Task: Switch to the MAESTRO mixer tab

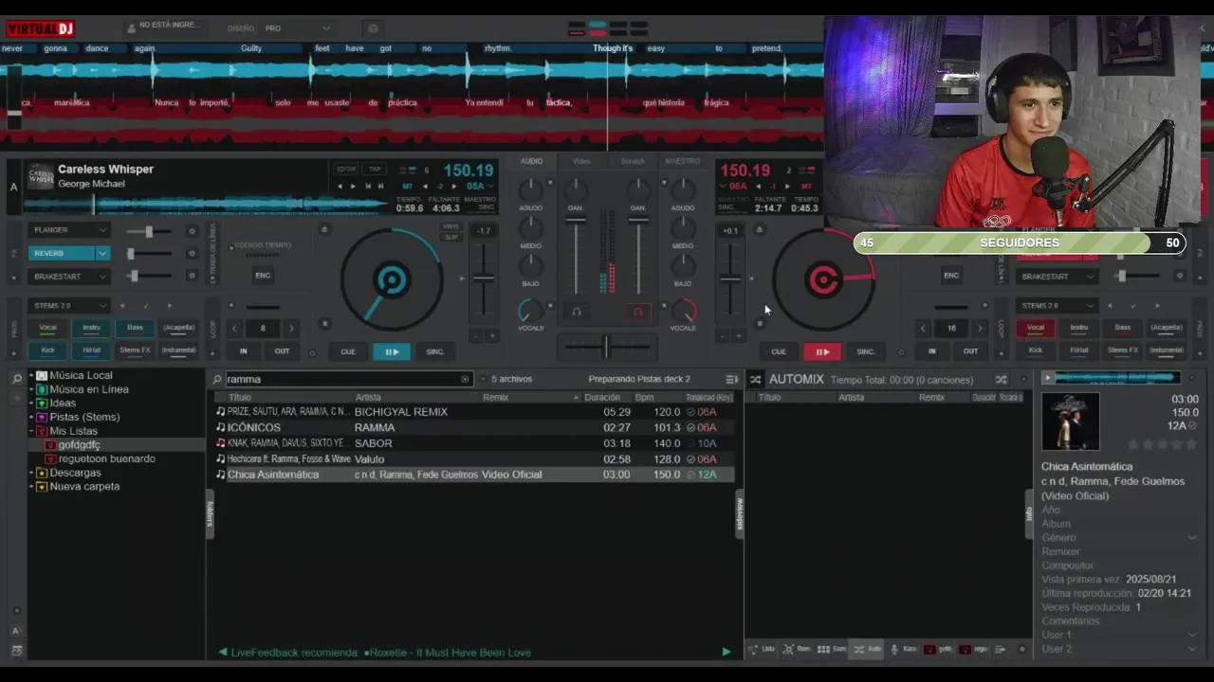Action: point(682,161)
